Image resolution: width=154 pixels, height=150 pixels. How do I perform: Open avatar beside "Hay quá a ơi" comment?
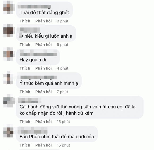click(8, 54)
